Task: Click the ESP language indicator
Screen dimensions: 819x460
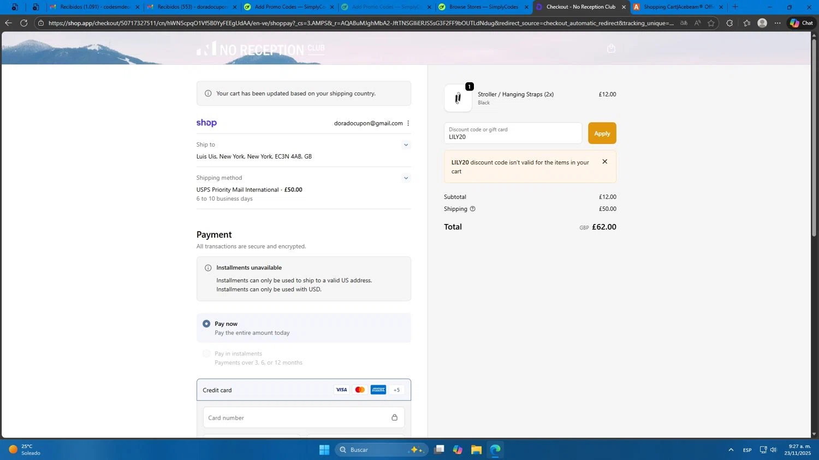Action: (747, 450)
